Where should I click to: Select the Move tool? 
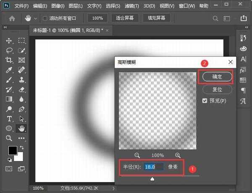click(x=9, y=41)
